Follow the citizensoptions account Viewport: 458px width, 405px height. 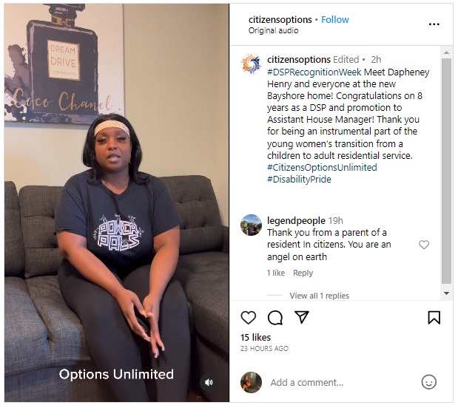pyautogui.click(x=335, y=19)
